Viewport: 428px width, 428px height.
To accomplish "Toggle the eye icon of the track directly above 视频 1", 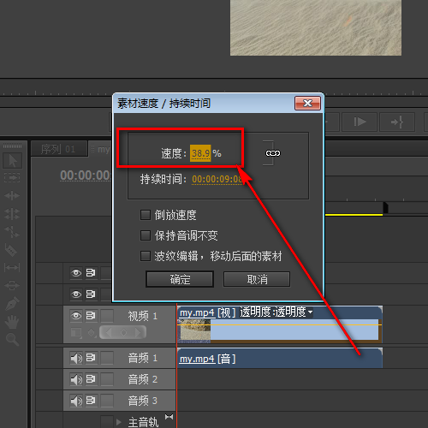I will point(76,294).
